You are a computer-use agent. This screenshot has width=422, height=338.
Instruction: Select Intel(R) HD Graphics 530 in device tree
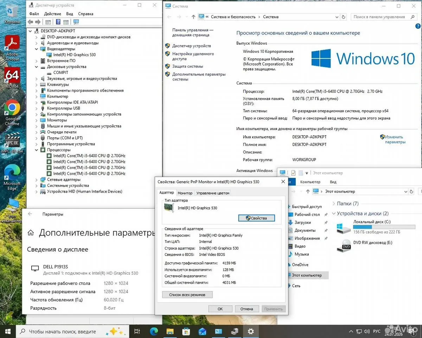click(74, 55)
